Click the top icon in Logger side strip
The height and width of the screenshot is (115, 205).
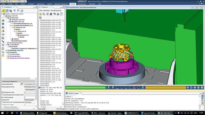[202, 96]
